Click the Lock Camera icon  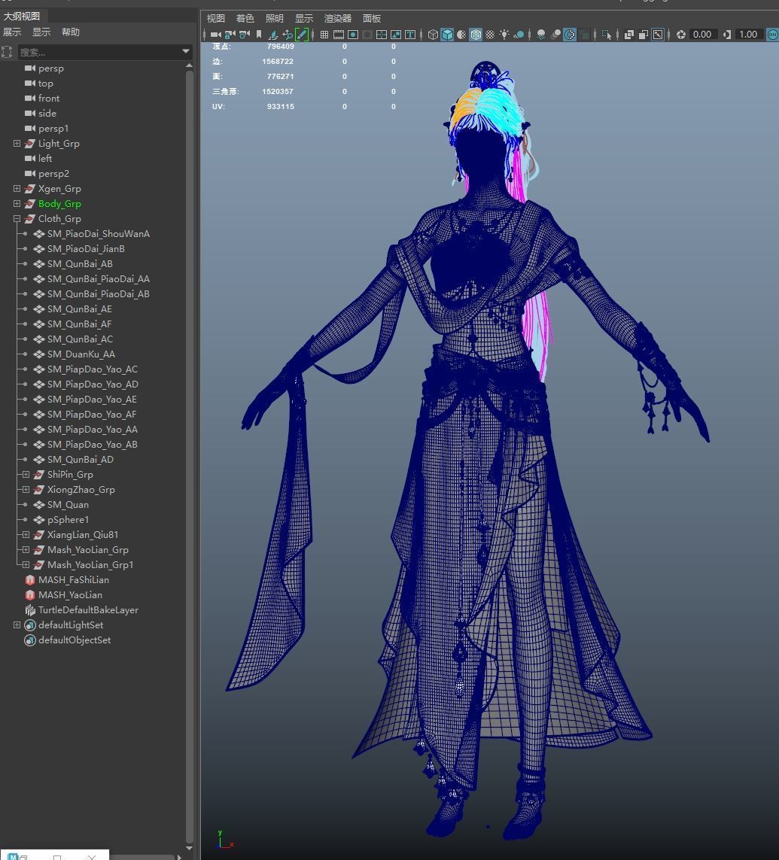230,35
